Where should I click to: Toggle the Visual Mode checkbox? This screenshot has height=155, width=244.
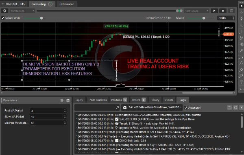point(3,18)
